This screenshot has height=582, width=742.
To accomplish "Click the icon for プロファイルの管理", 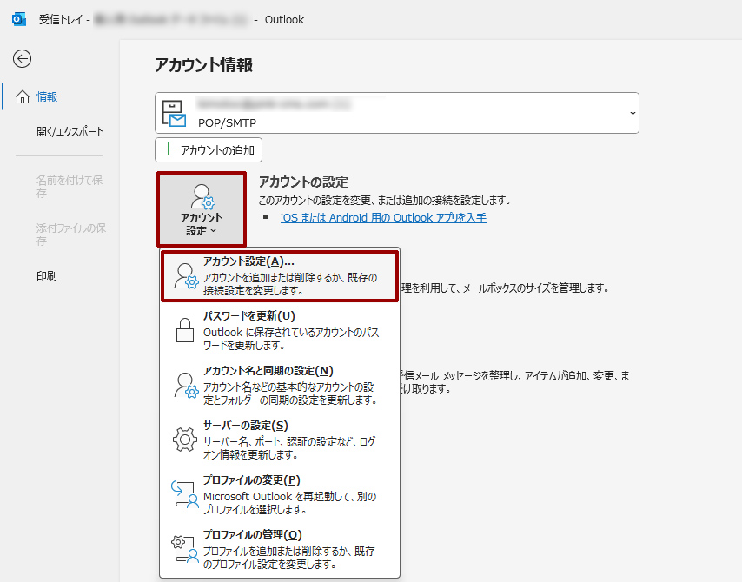I will click(186, 549).
